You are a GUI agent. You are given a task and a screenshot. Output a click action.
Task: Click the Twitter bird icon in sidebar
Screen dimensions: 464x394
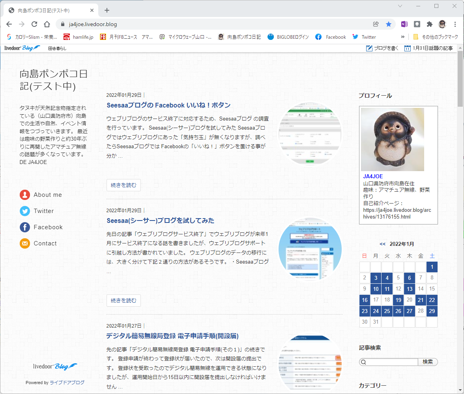click(25, 211)
